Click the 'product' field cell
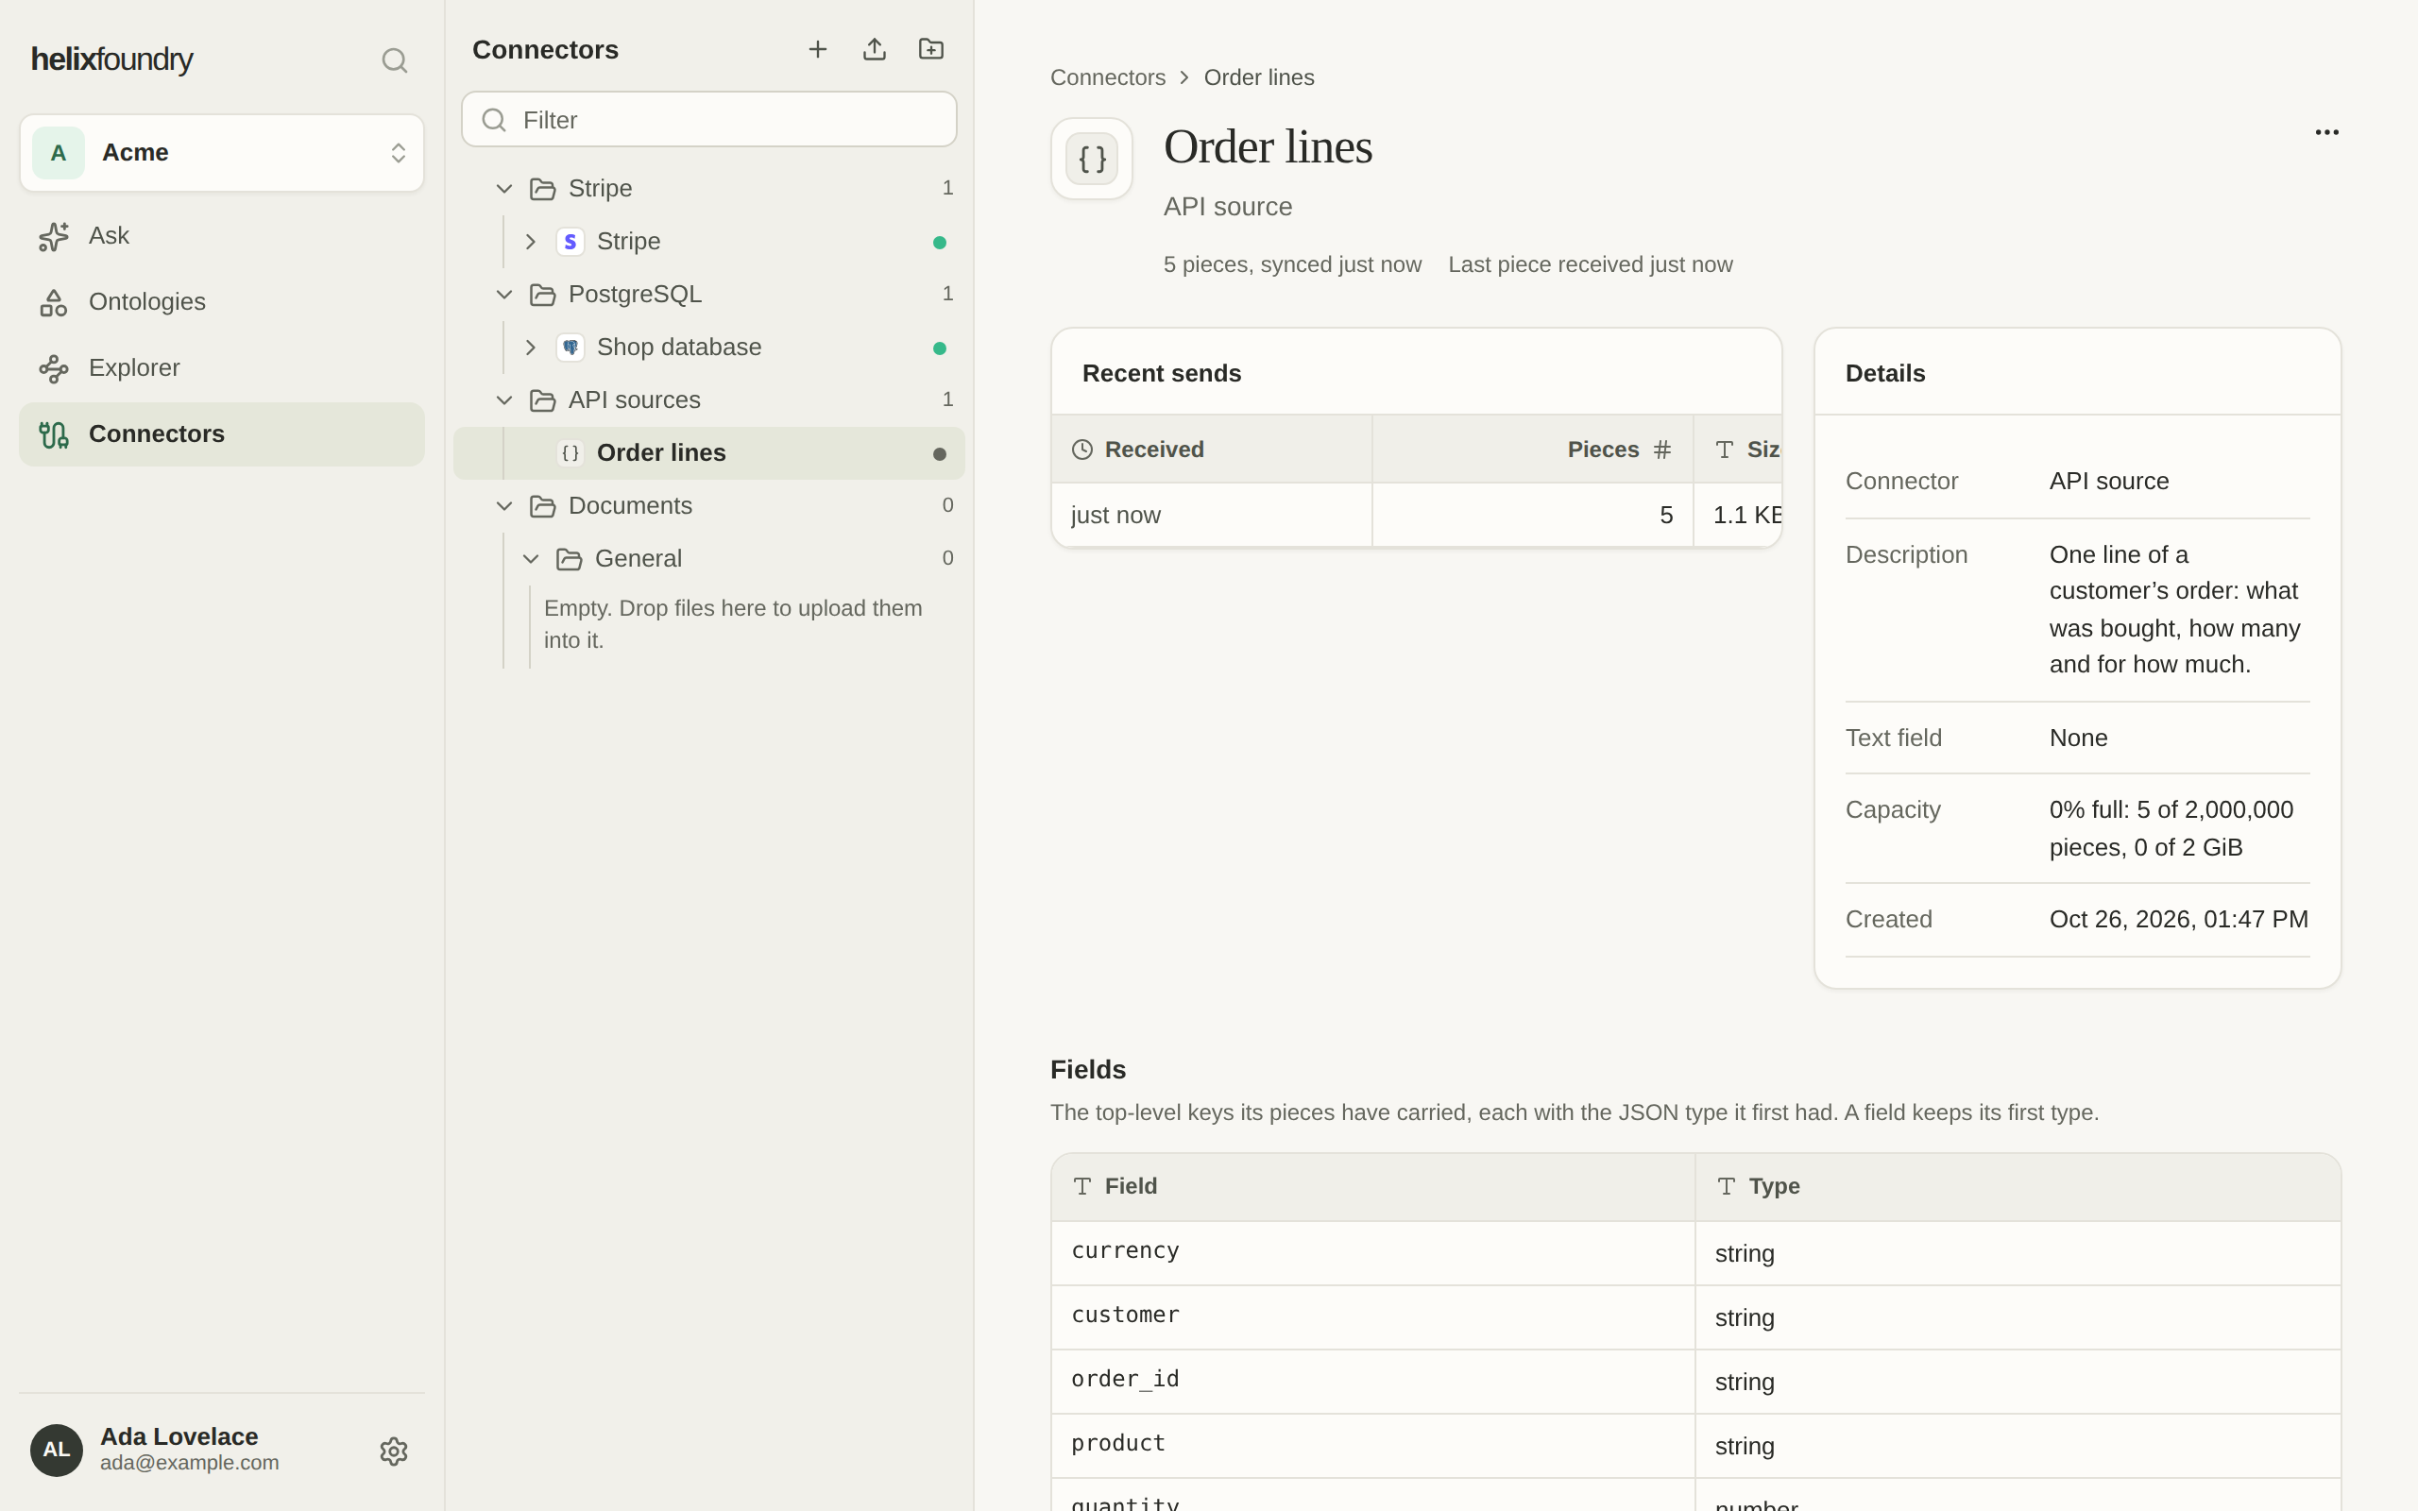This screenshot has height=1511, width=2418. (1372, 1445)
